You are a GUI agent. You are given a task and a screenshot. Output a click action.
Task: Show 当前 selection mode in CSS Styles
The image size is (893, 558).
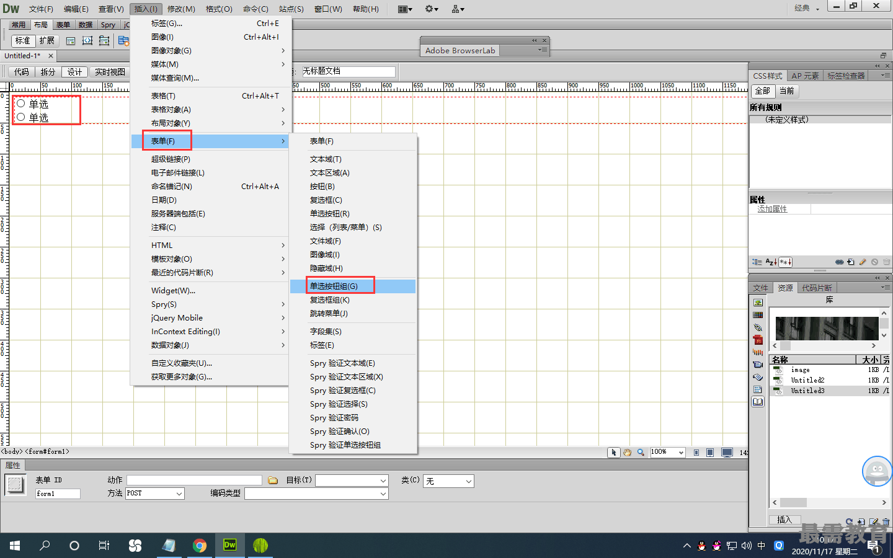(787, 91)
